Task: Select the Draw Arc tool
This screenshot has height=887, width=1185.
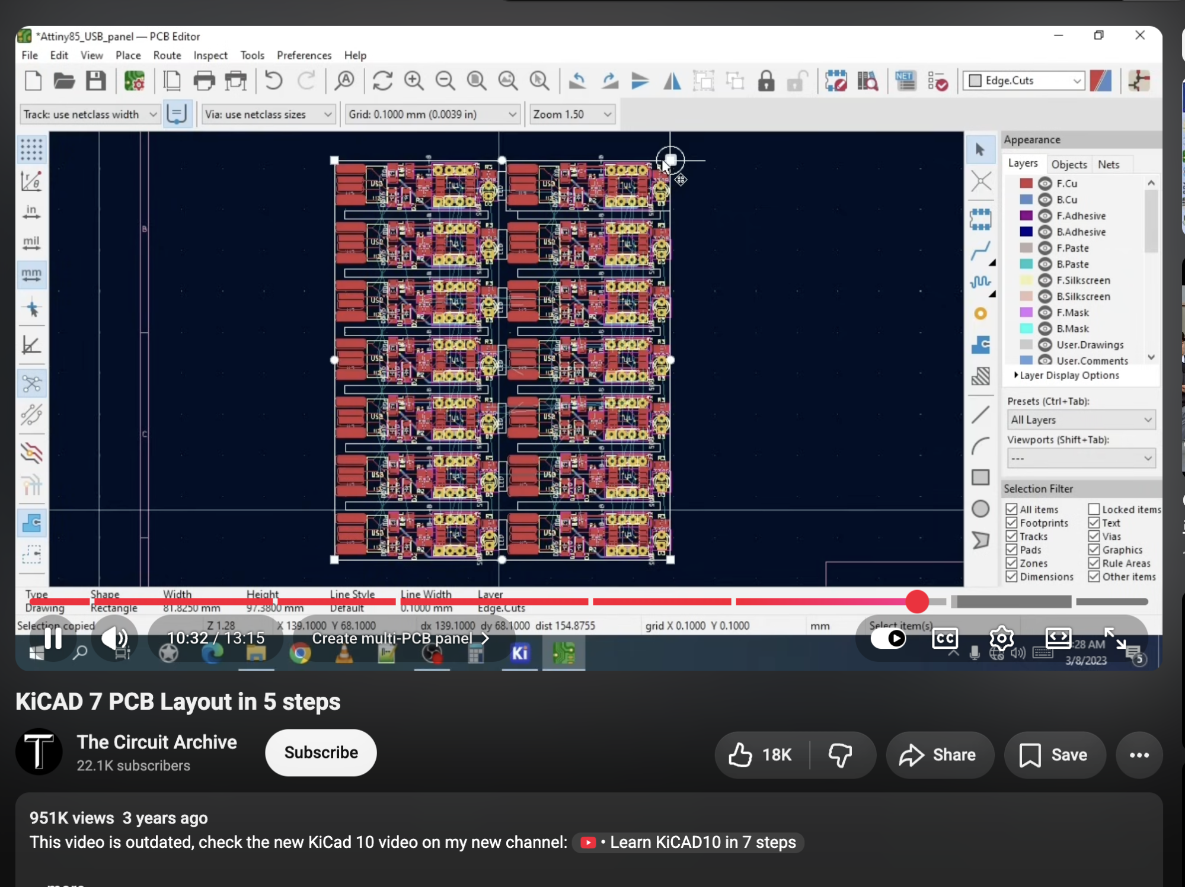Action: click(x=980, y=446)
